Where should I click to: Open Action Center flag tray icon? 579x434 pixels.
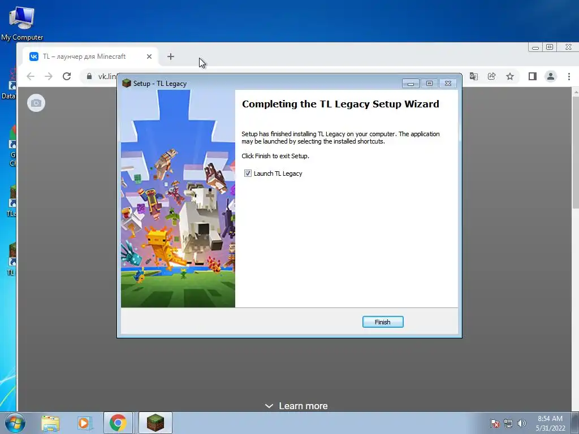[495, 423]
